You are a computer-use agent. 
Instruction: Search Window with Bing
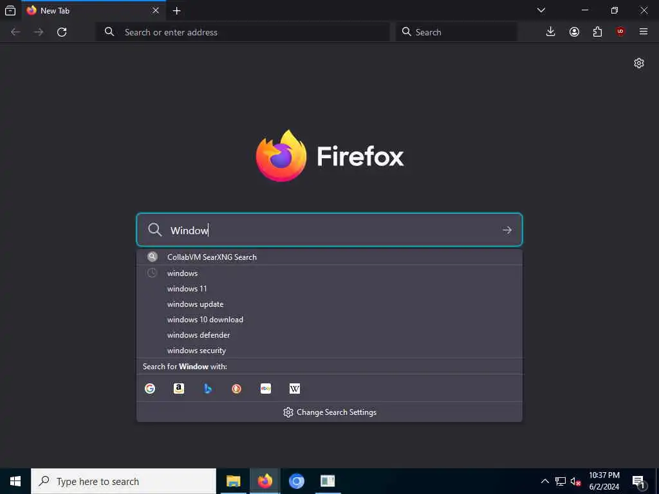tap(208, 389)
